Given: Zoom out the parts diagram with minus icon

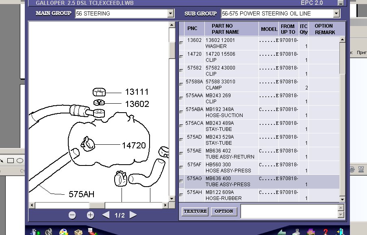Looking at the screenshot, I should coord(72,215).
